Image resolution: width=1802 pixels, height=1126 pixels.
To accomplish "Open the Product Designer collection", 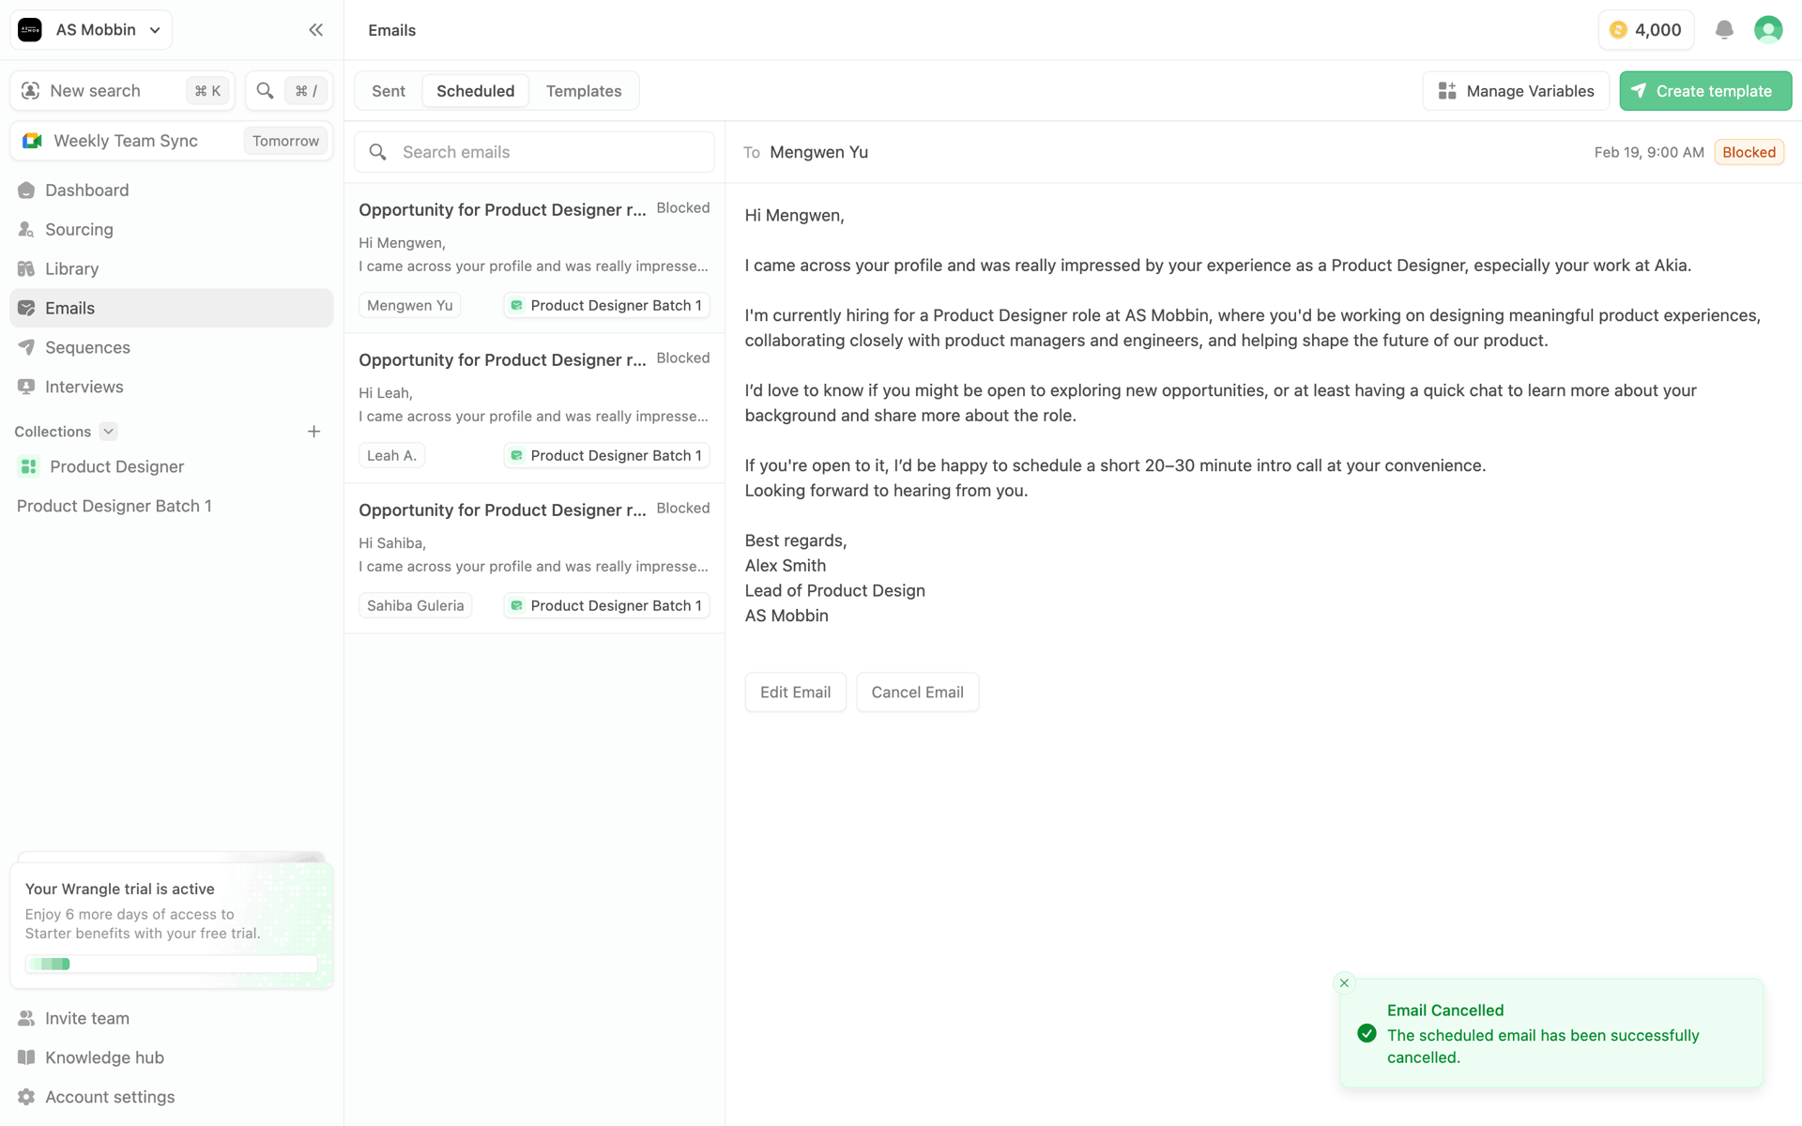I will tap(172, 467).
